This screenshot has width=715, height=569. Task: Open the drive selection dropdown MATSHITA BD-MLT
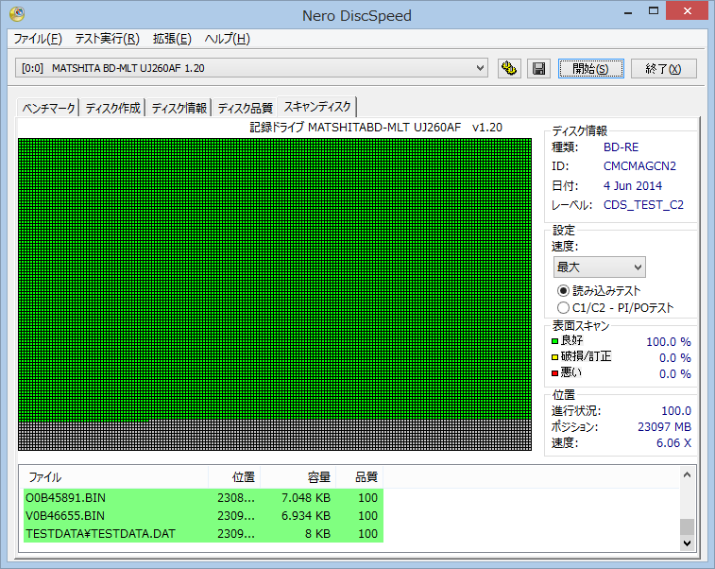(251, 68)
